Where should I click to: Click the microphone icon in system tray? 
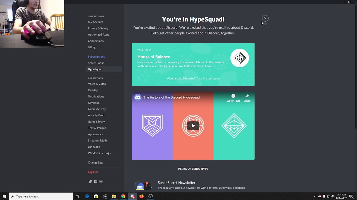pyautogui.click(x=324, y=196)
